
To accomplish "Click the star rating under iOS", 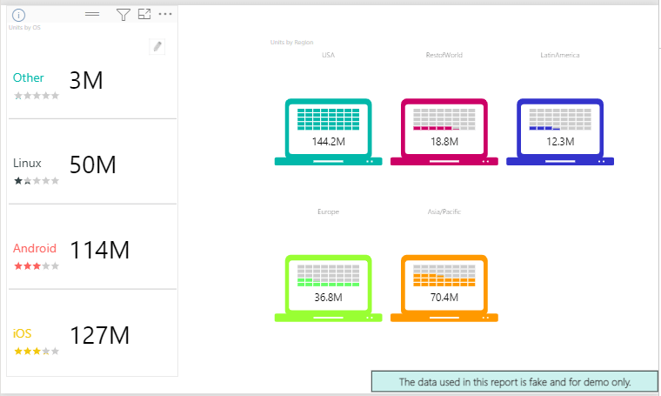I will tap(37, 352).
